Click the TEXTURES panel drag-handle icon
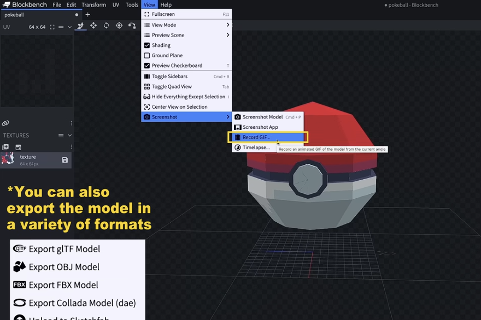The image size is (481, 320). pyautogui.click(x=61, y=135)
